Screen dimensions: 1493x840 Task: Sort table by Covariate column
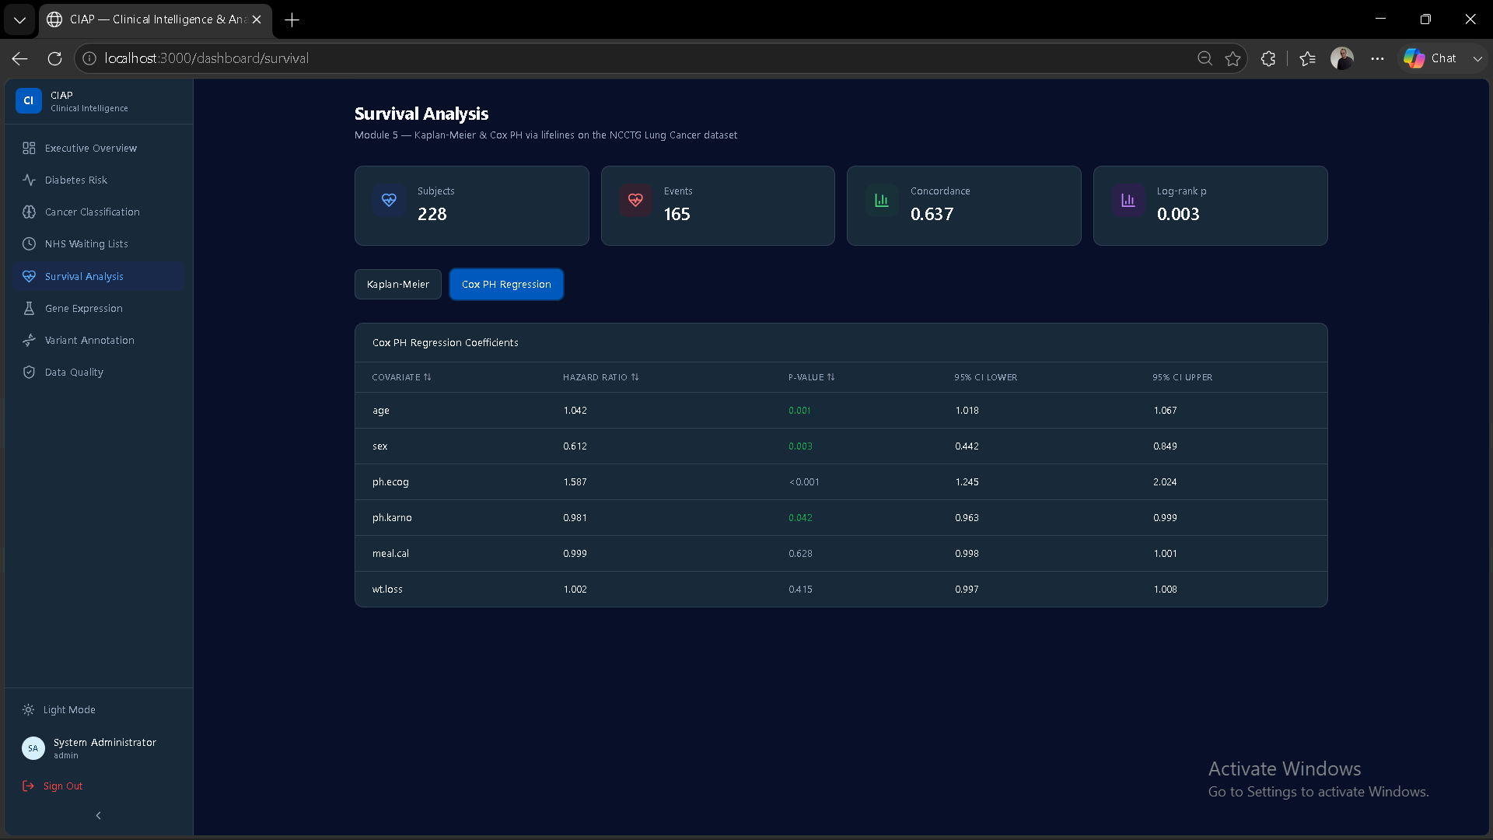click(x=401, y=377)
